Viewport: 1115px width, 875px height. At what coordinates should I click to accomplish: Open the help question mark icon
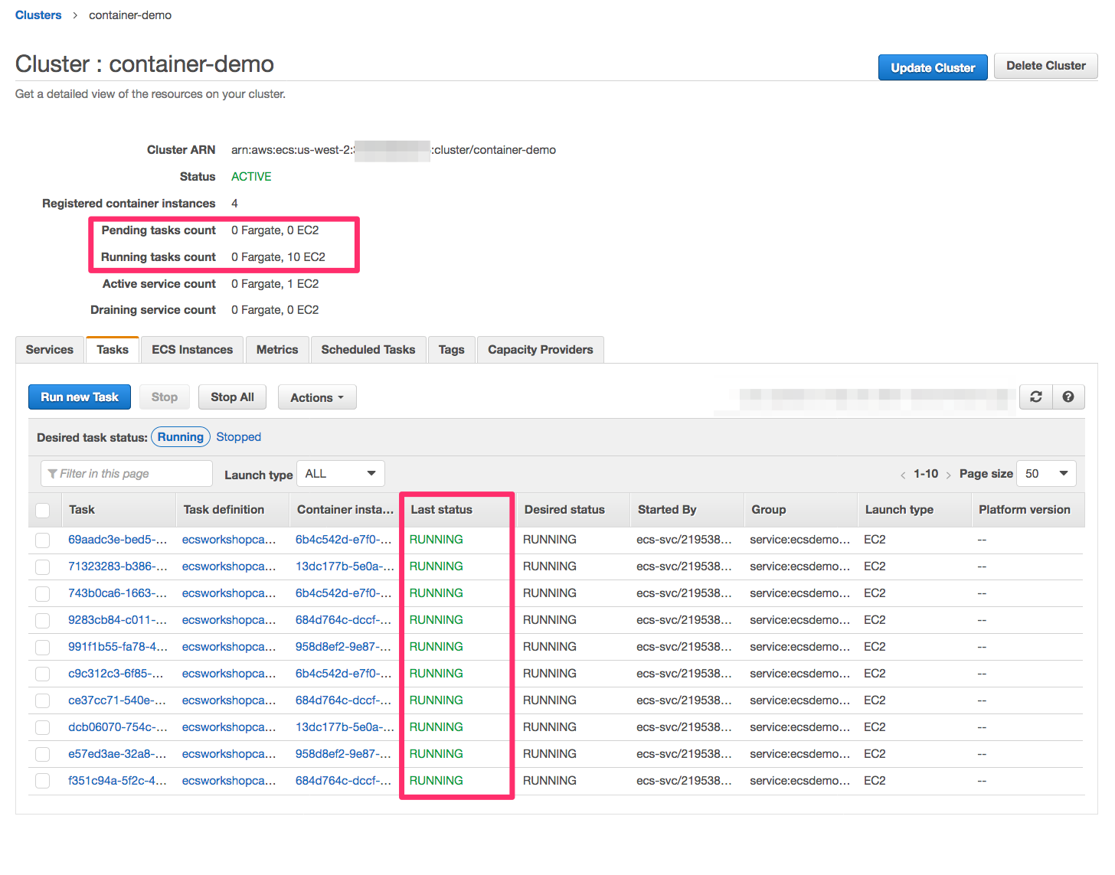[1068, 397]
